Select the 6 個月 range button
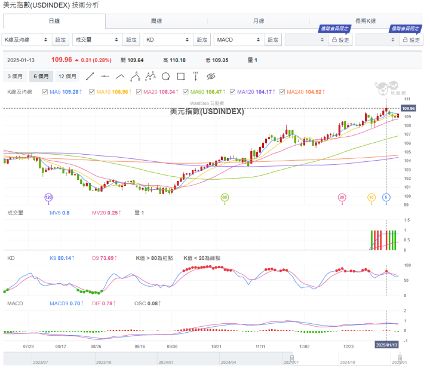This screenshot has height=368, width=430. click(x=41, y=76)
